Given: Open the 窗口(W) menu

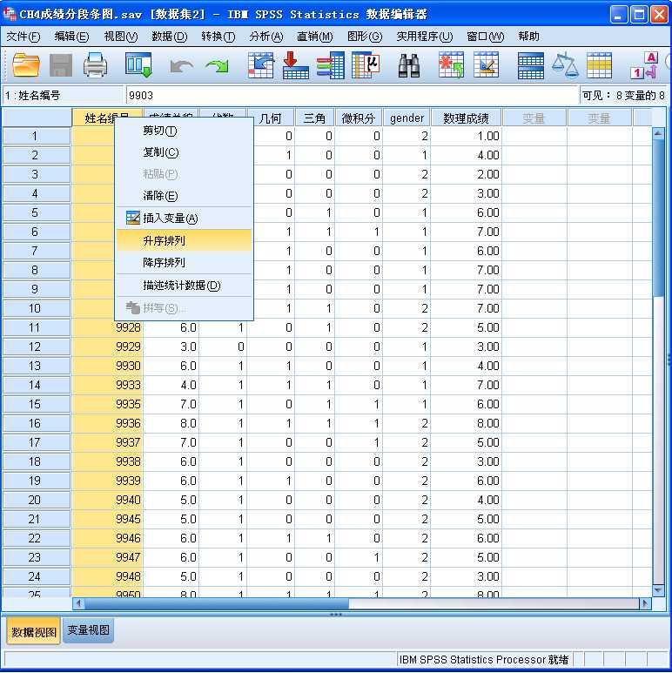Looking at the screenshot, I should tap(486, 37).
